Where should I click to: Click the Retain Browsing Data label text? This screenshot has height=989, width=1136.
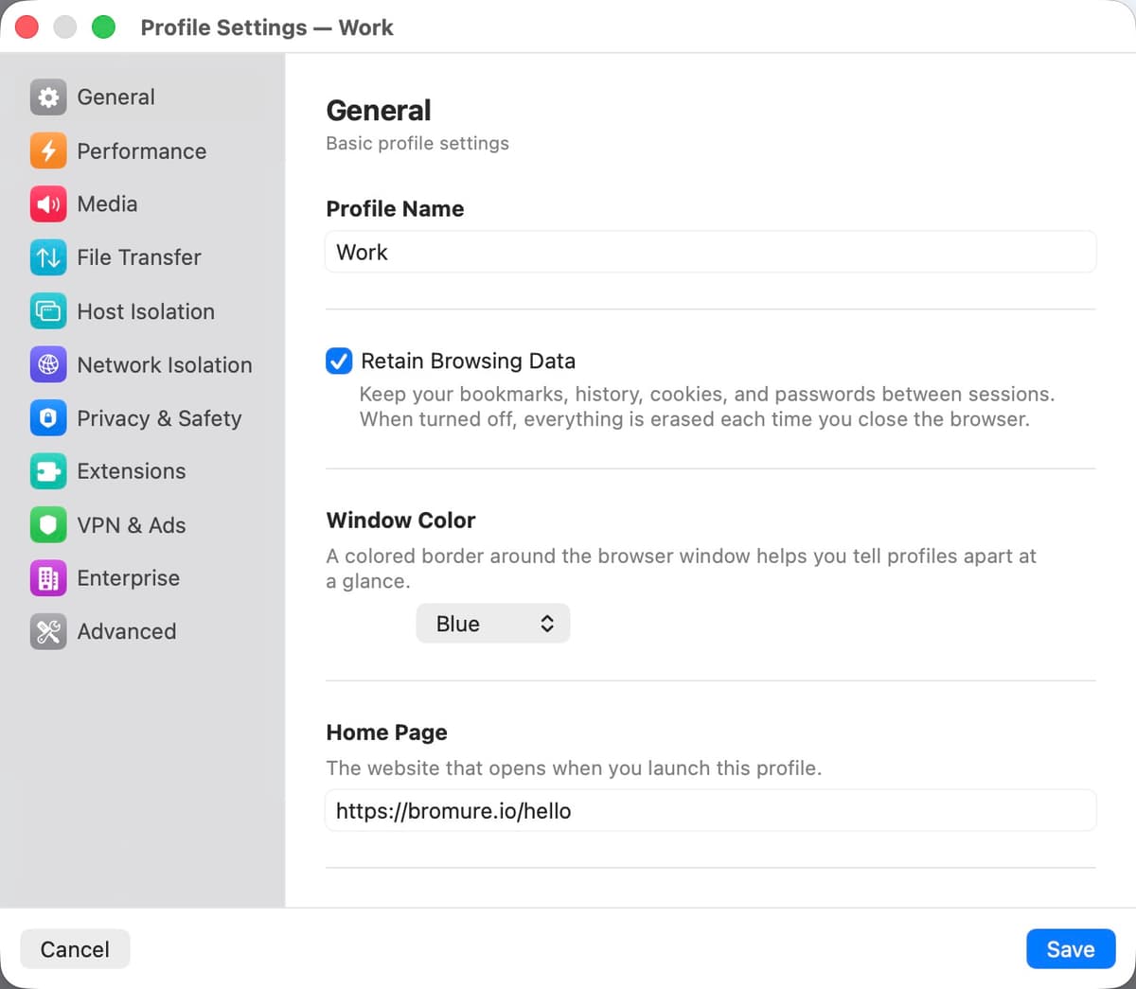(x=468, y=361)
